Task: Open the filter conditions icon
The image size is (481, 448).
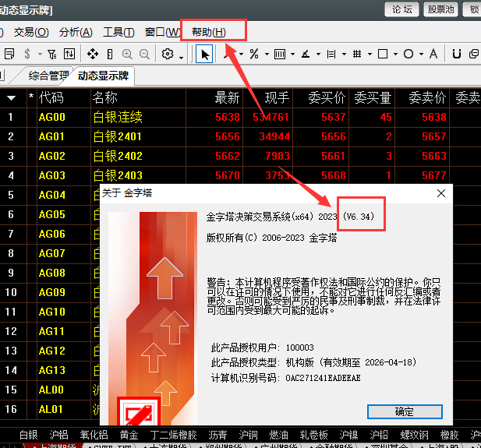Action: tap(52, 55)
